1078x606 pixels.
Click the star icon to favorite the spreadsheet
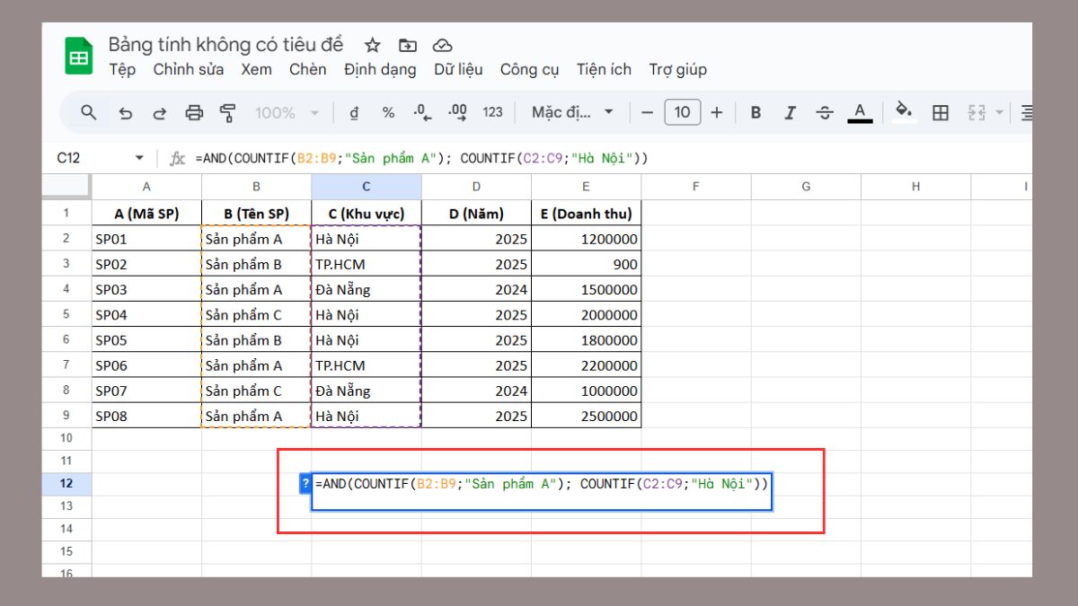pyautogui.click(x=372, y=44)
